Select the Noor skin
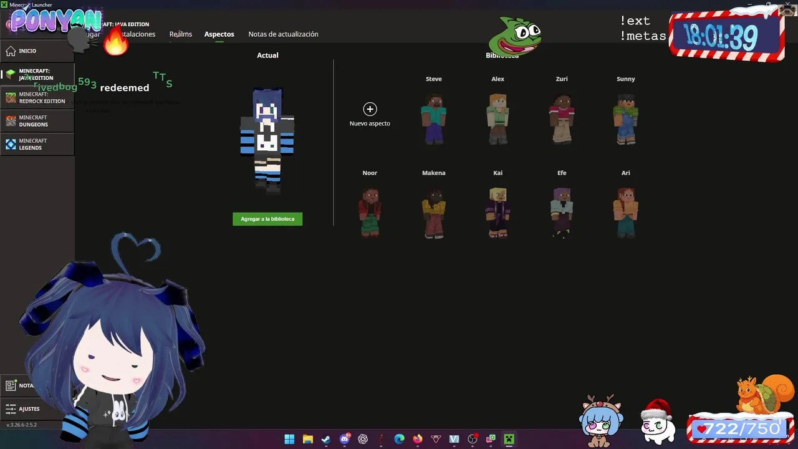The width and height of the screenshot is (798, 449). pos(370,213)
